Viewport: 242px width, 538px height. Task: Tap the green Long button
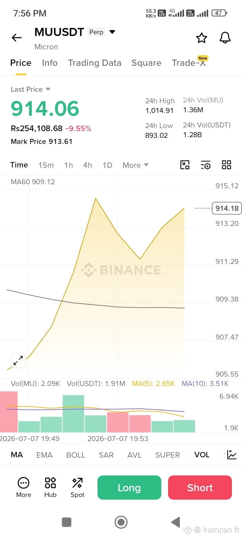tap(129, 488)
